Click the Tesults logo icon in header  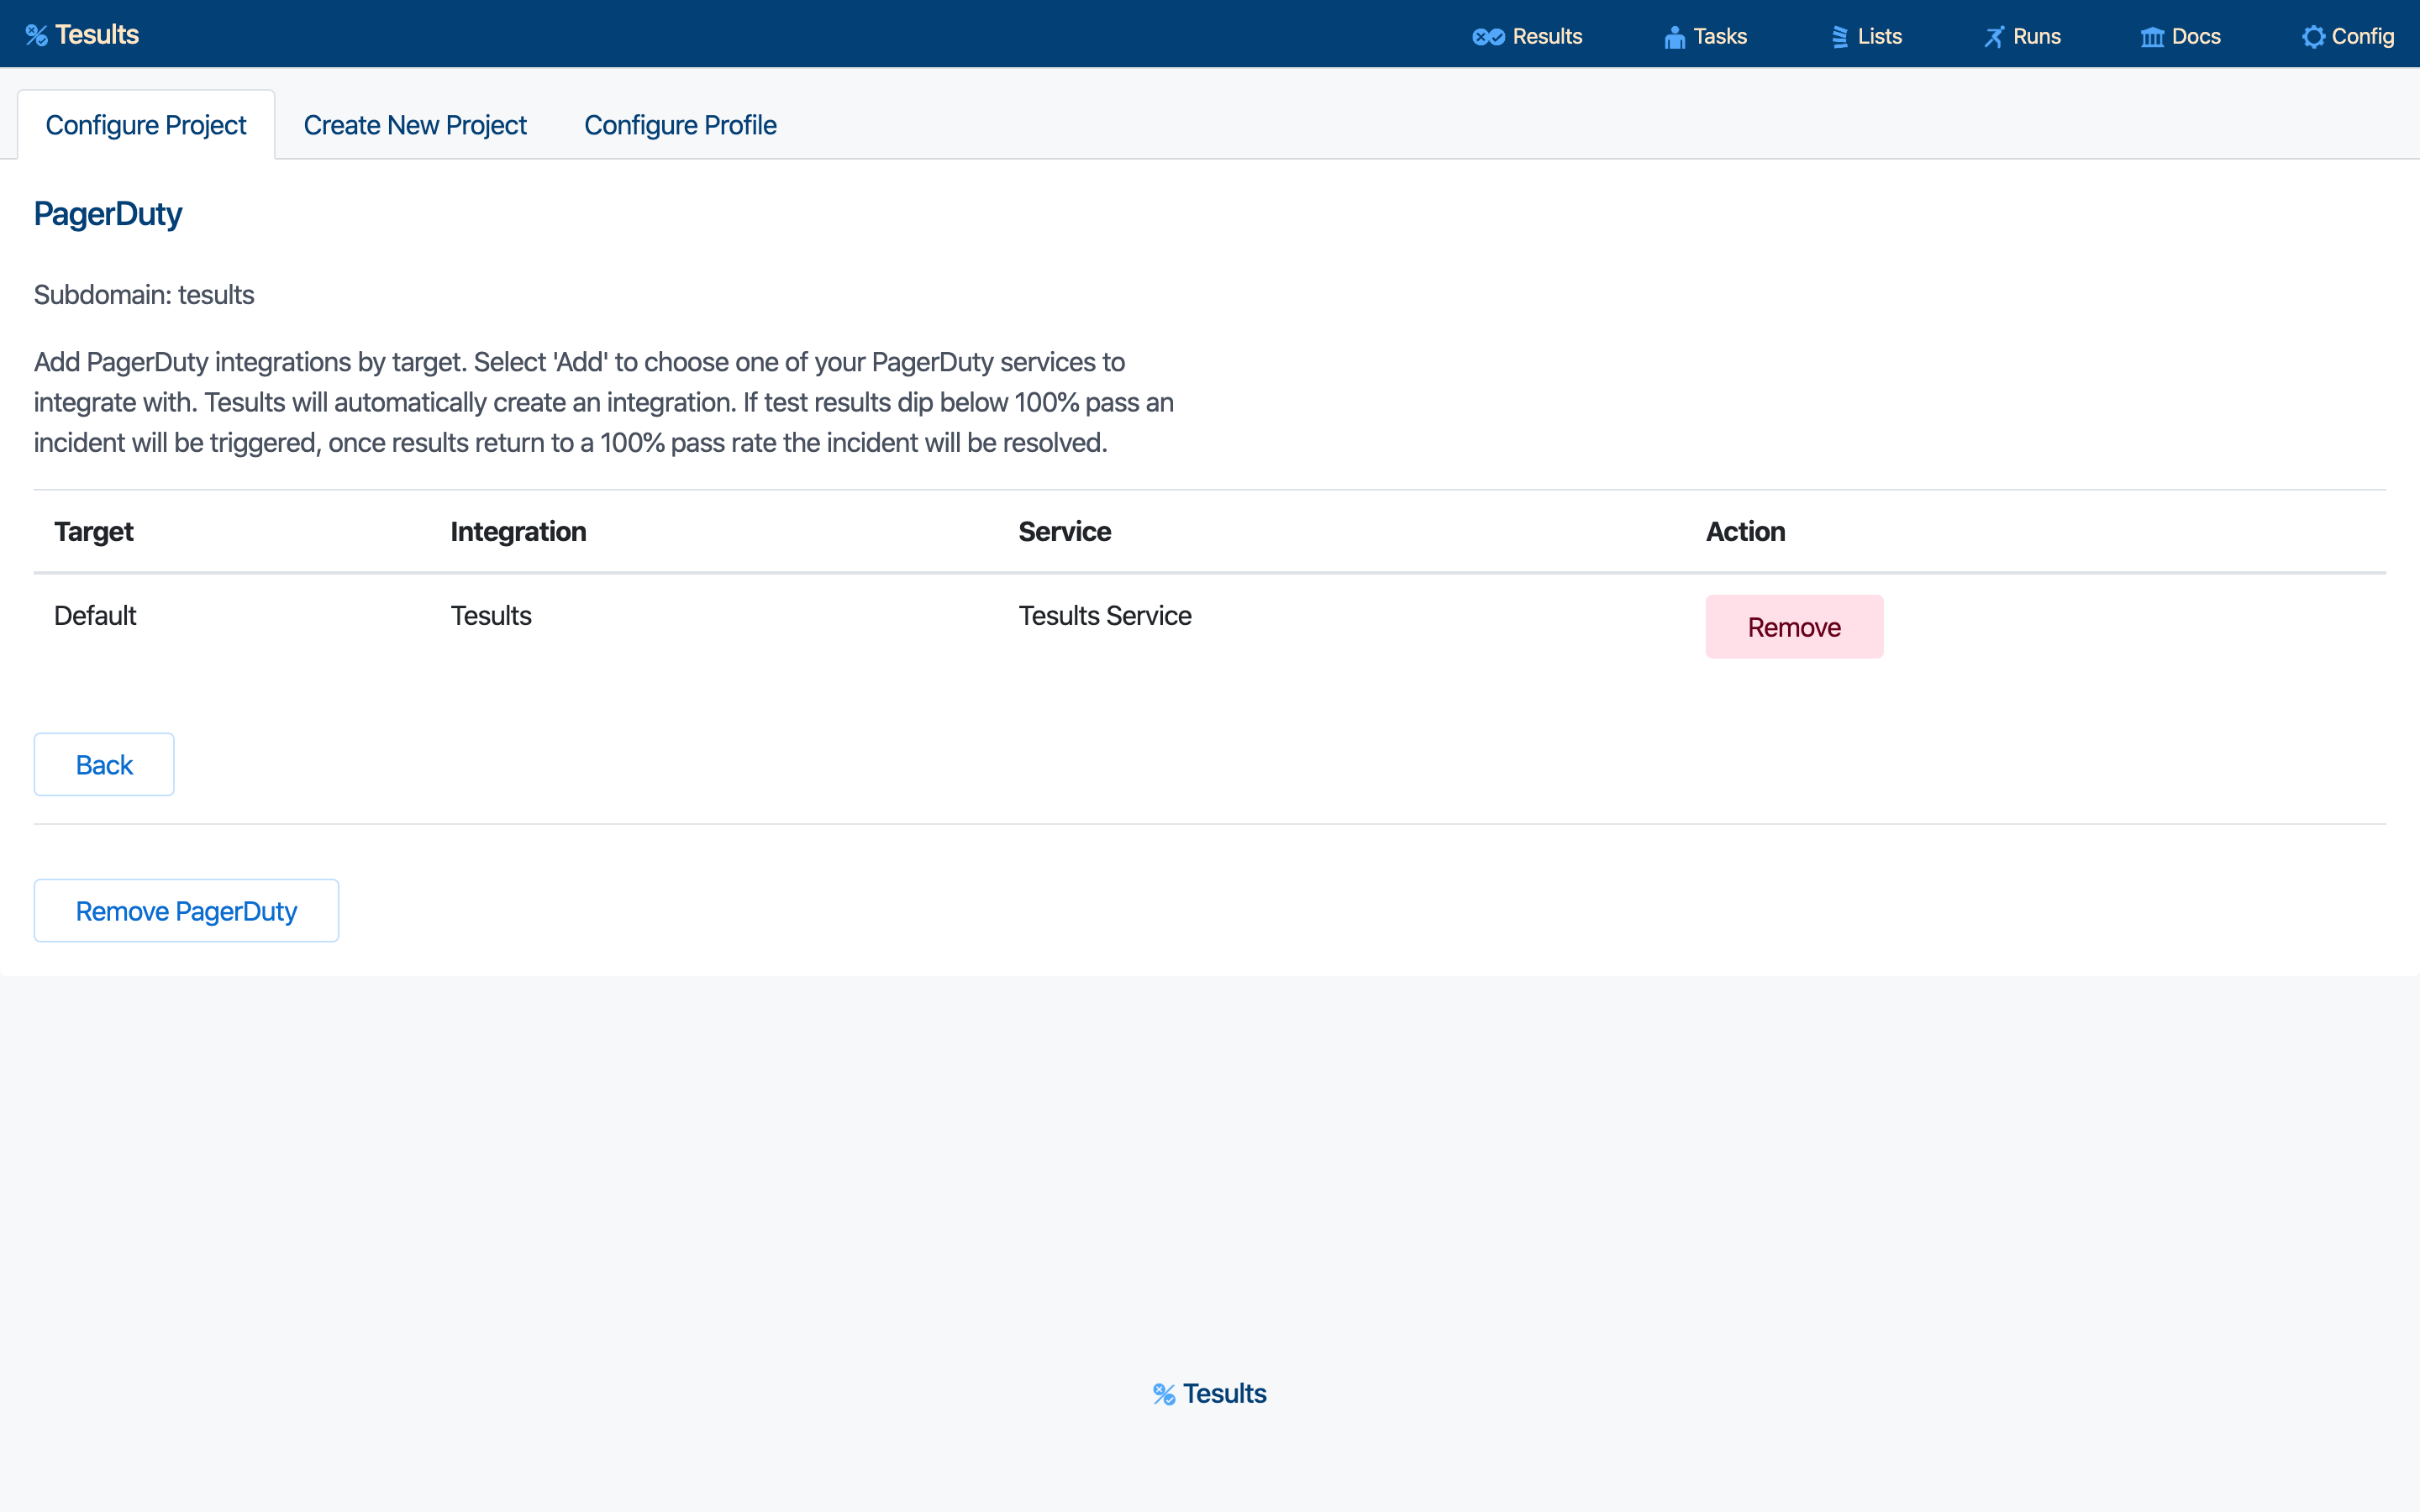click(37, 36)
